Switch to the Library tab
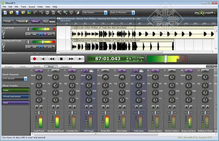The height and width of the screenshot is (141, 219). coord(65,67)
